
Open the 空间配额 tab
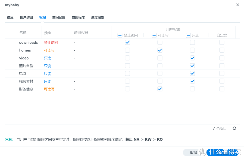pos(59,17)
